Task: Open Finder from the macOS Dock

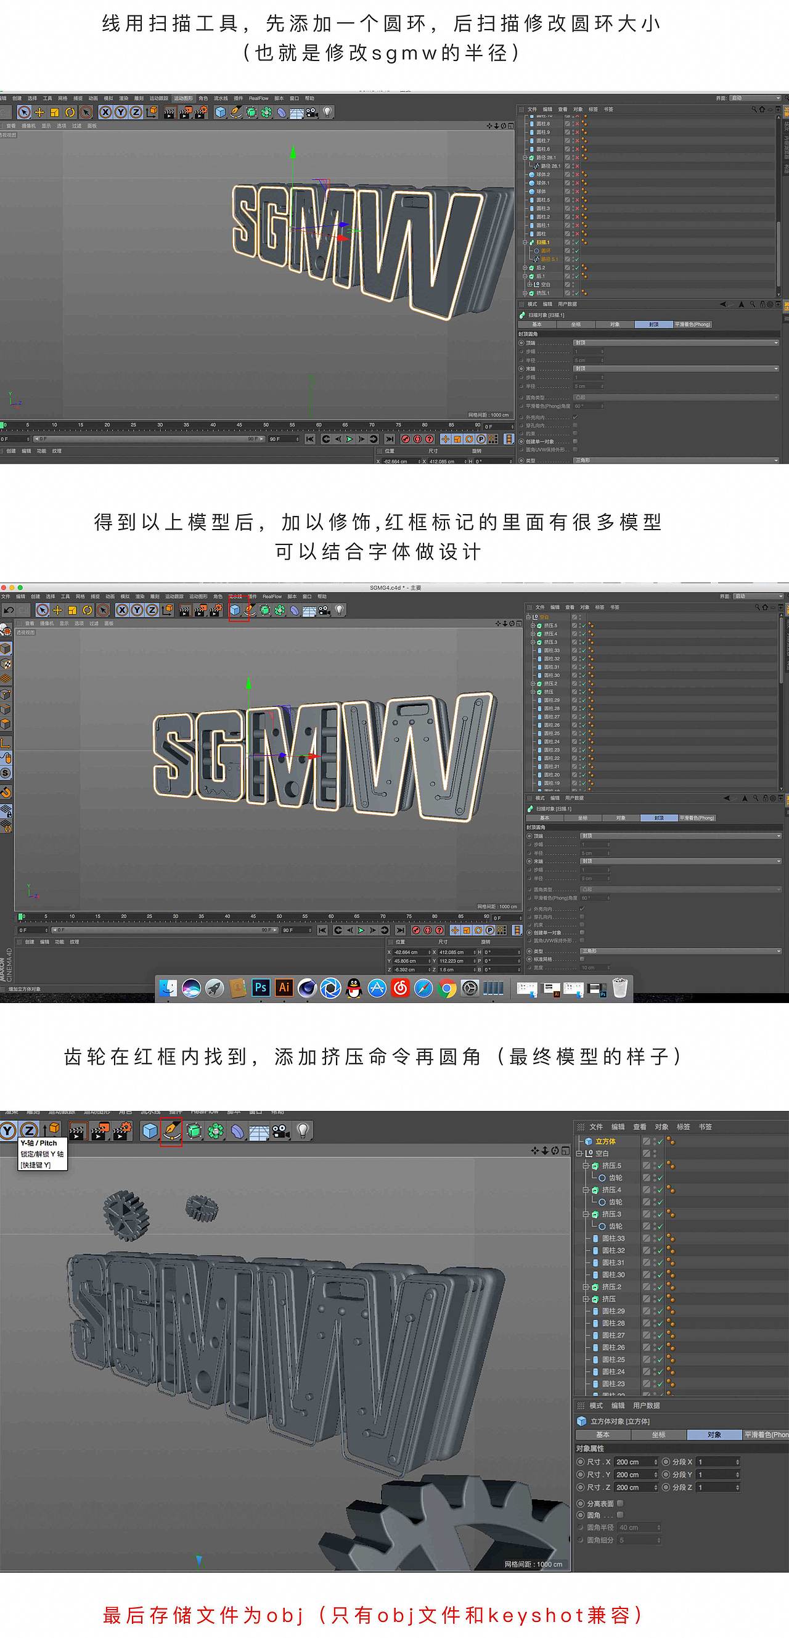Action: [168, 988]
